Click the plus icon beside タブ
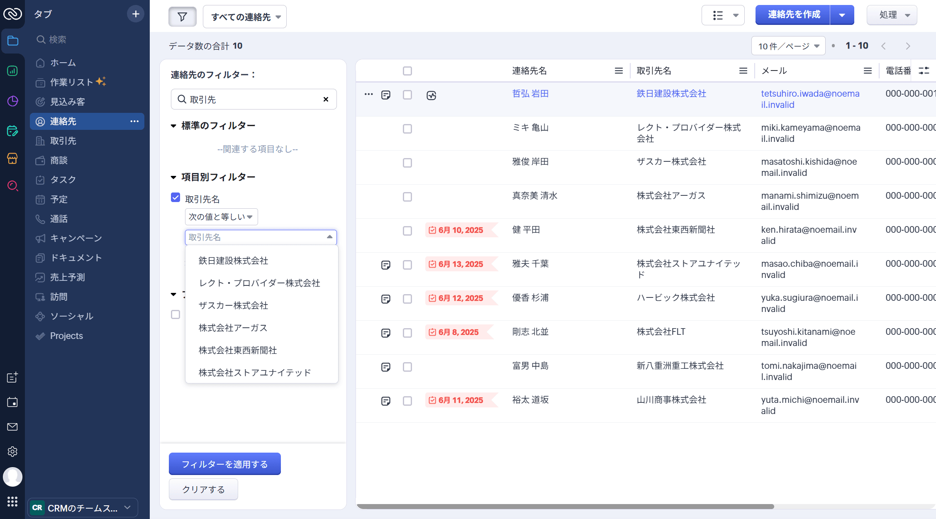Image resolution: width=936 pixels, height=519 pixels. (136, 14)
